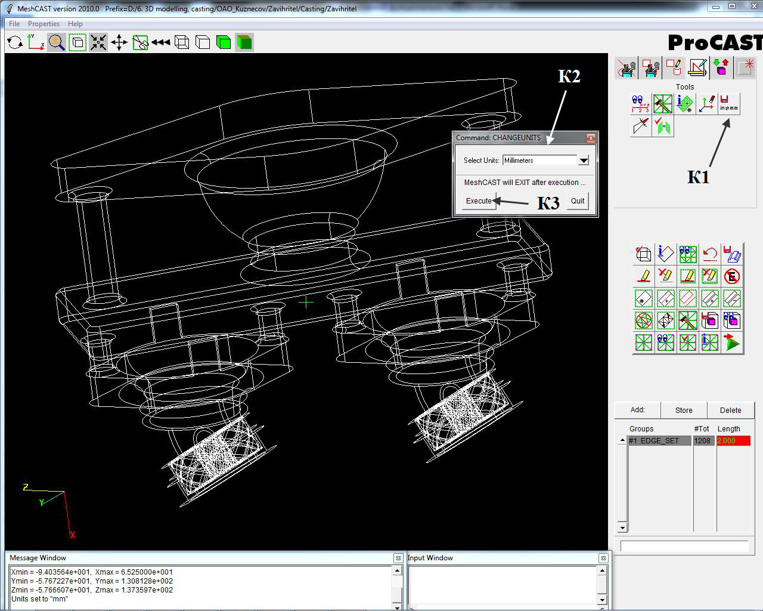This screenshot has width=763, height=611.
Task: Open the Properties menu
Action: (44, 24)
